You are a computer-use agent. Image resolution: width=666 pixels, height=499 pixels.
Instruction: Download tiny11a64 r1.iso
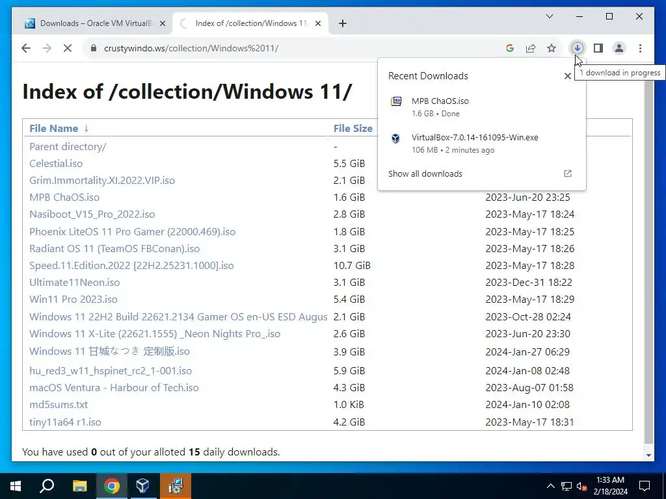pyautogui.click(x=65, y=422)
